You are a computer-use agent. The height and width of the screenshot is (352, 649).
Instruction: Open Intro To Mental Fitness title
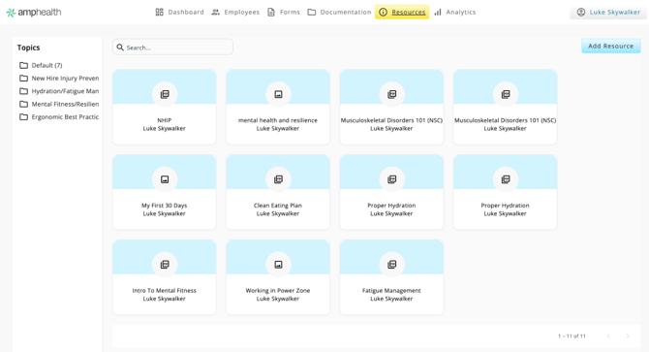click(x=165, y=290)
